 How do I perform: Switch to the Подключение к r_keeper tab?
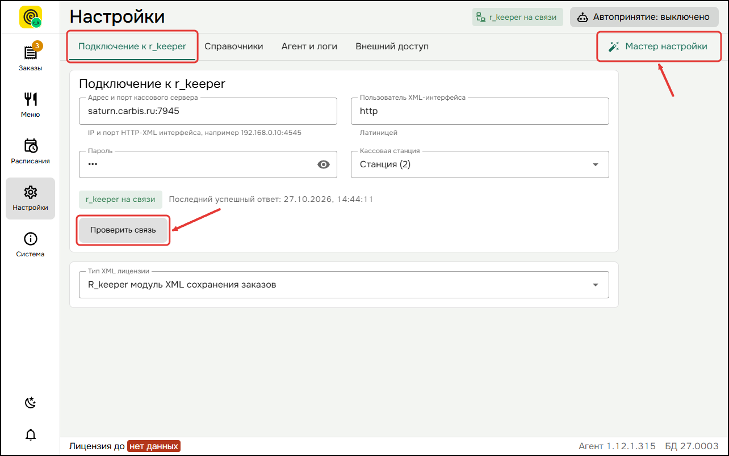click(x=132, y=47)
